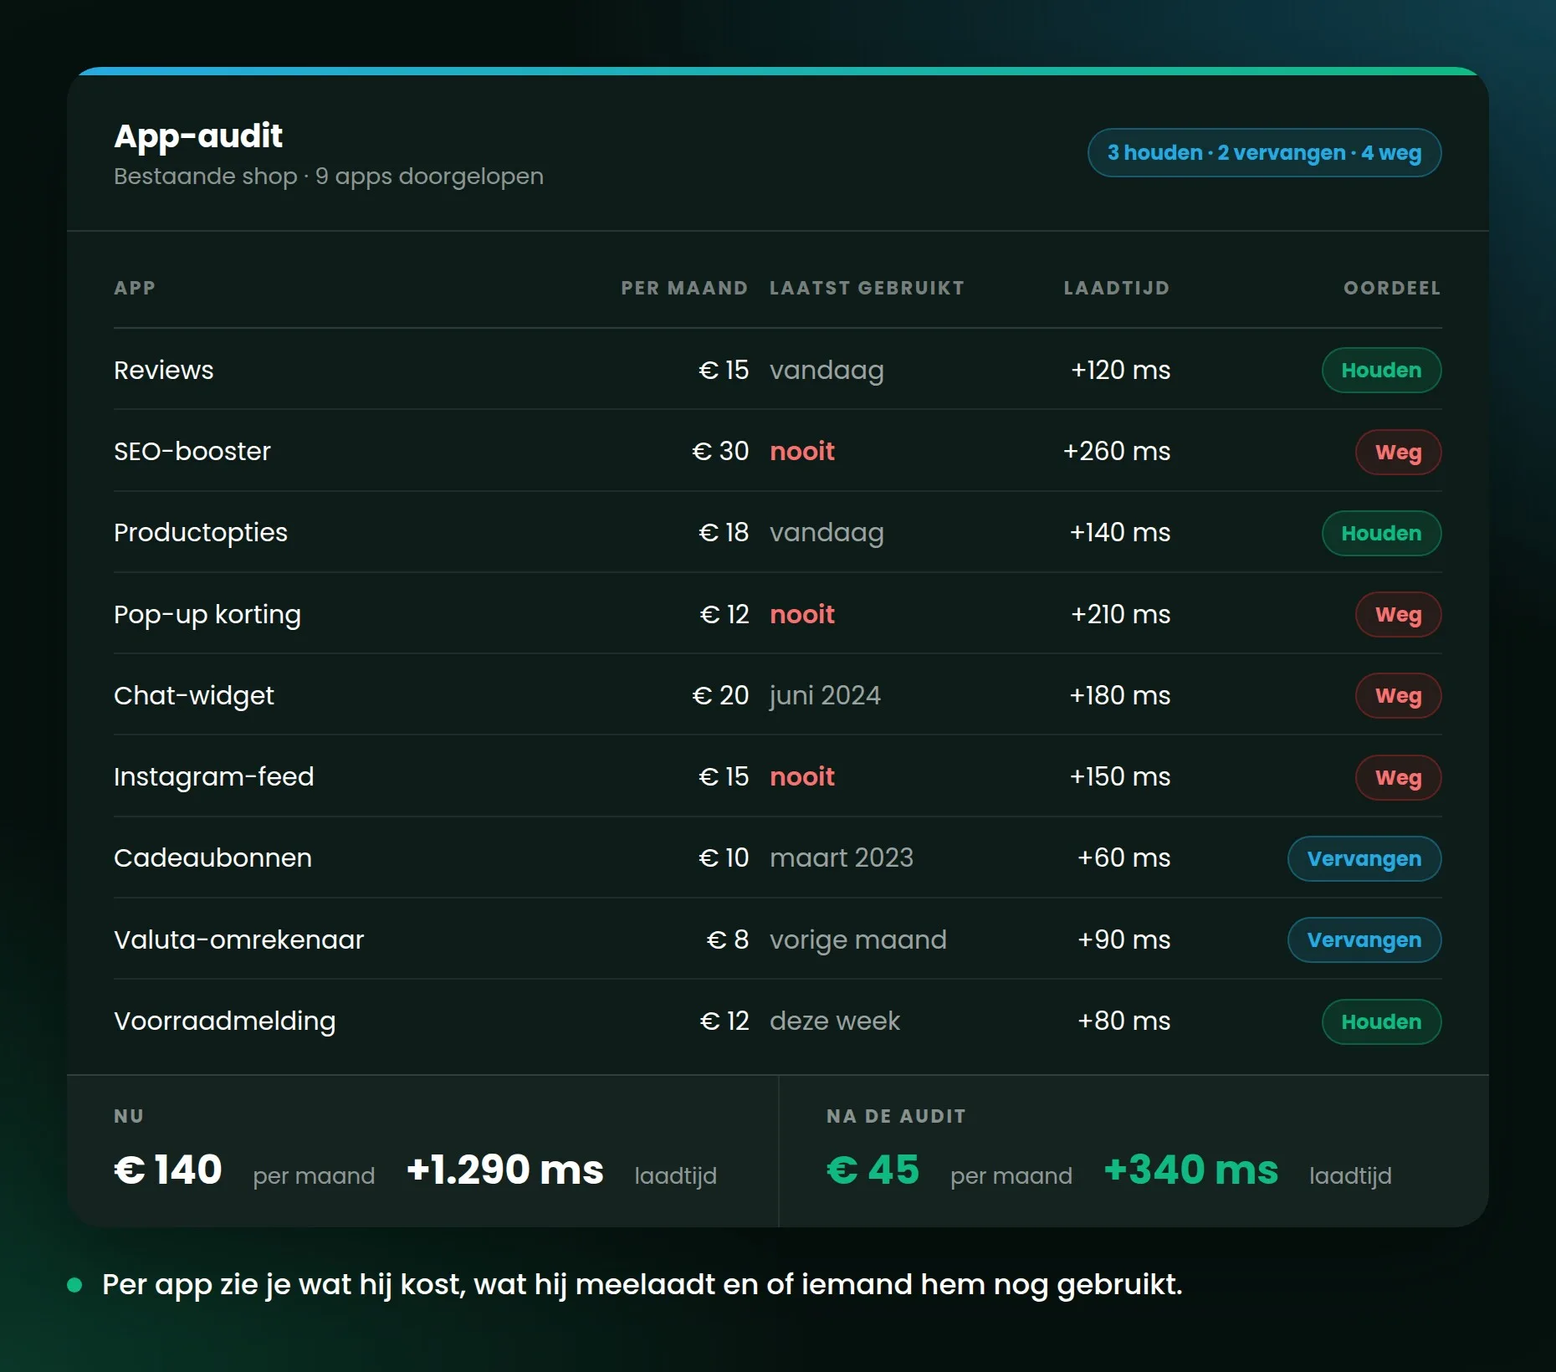Click the PER MAAND column header
The image size is (1556, 1372).
tap(684, 288)
